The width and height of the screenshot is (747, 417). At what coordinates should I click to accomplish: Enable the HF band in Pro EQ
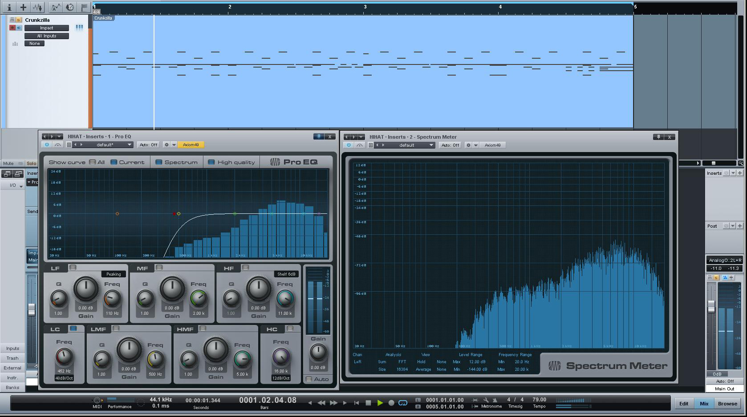click(x=246, y=268)
